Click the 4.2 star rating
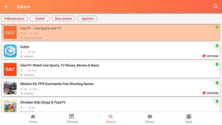222x125 pixels. [x=25, y=89]
